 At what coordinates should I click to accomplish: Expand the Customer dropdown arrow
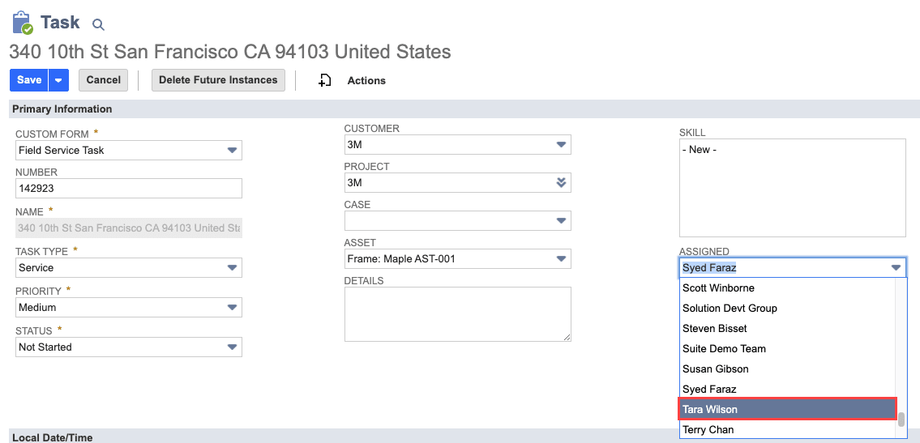(x=561, y=144)
